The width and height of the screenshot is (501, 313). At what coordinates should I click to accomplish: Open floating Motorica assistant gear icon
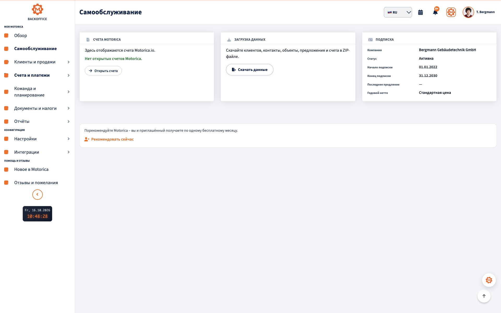point(489,280)
